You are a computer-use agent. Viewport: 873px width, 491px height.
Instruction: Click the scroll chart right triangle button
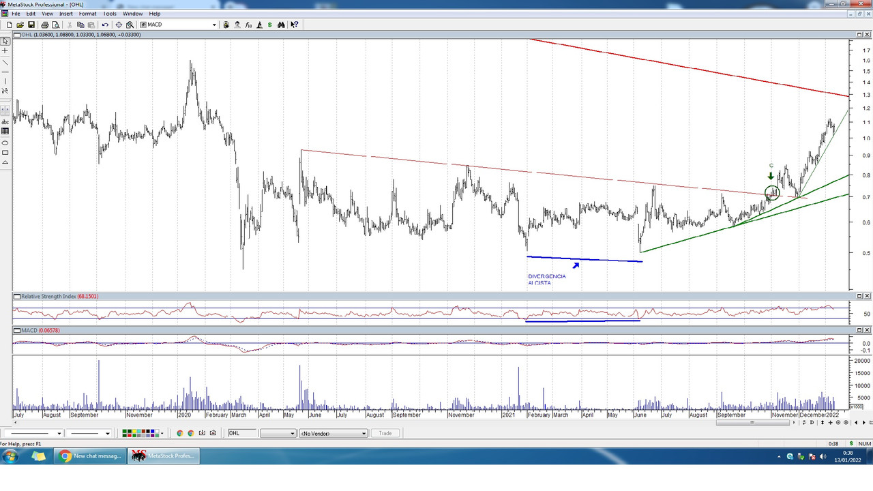pyautogui.click(x=864, y=423)
